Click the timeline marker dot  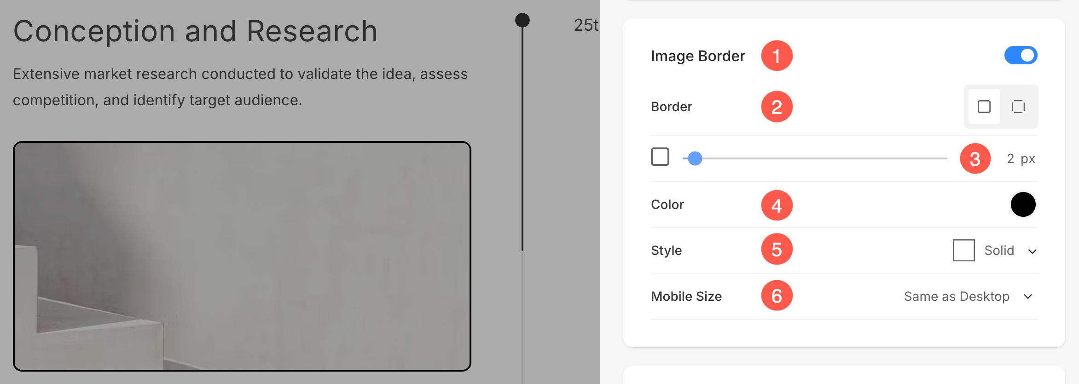pyautogui.click(x=522, y=20)
